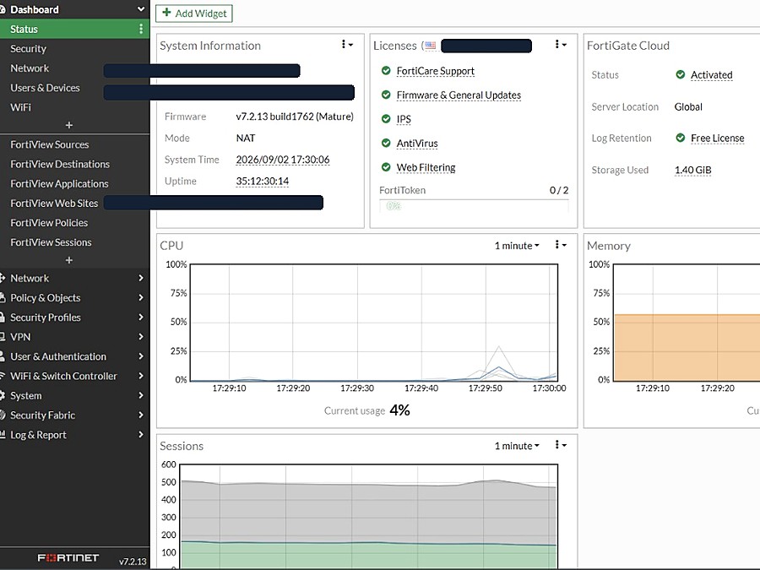Click the Activated status link in FortiGate Cloud

click(x=711, y=74)
